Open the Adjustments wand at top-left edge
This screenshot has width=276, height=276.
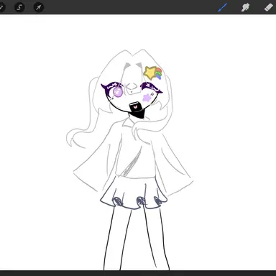1,7
